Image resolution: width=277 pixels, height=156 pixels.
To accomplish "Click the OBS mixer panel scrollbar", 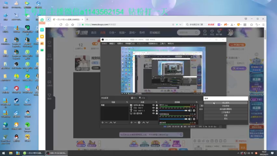I will click(197, 111).
